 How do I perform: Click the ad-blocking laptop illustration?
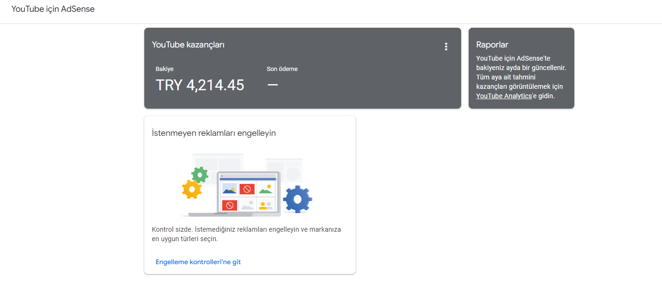tap(247, 185)
